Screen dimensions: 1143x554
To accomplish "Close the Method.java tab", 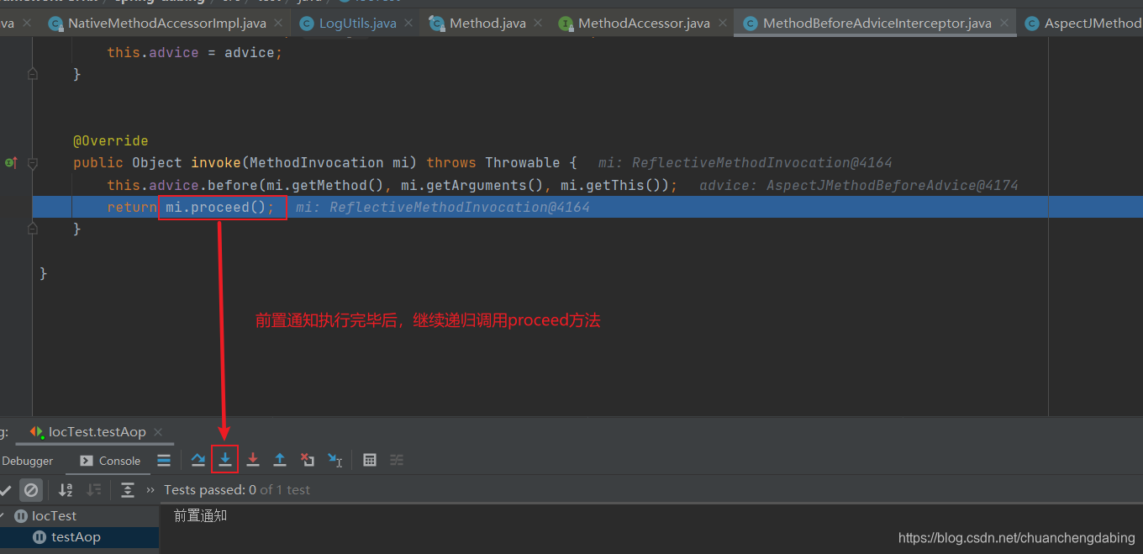I will tap(537, 24).
